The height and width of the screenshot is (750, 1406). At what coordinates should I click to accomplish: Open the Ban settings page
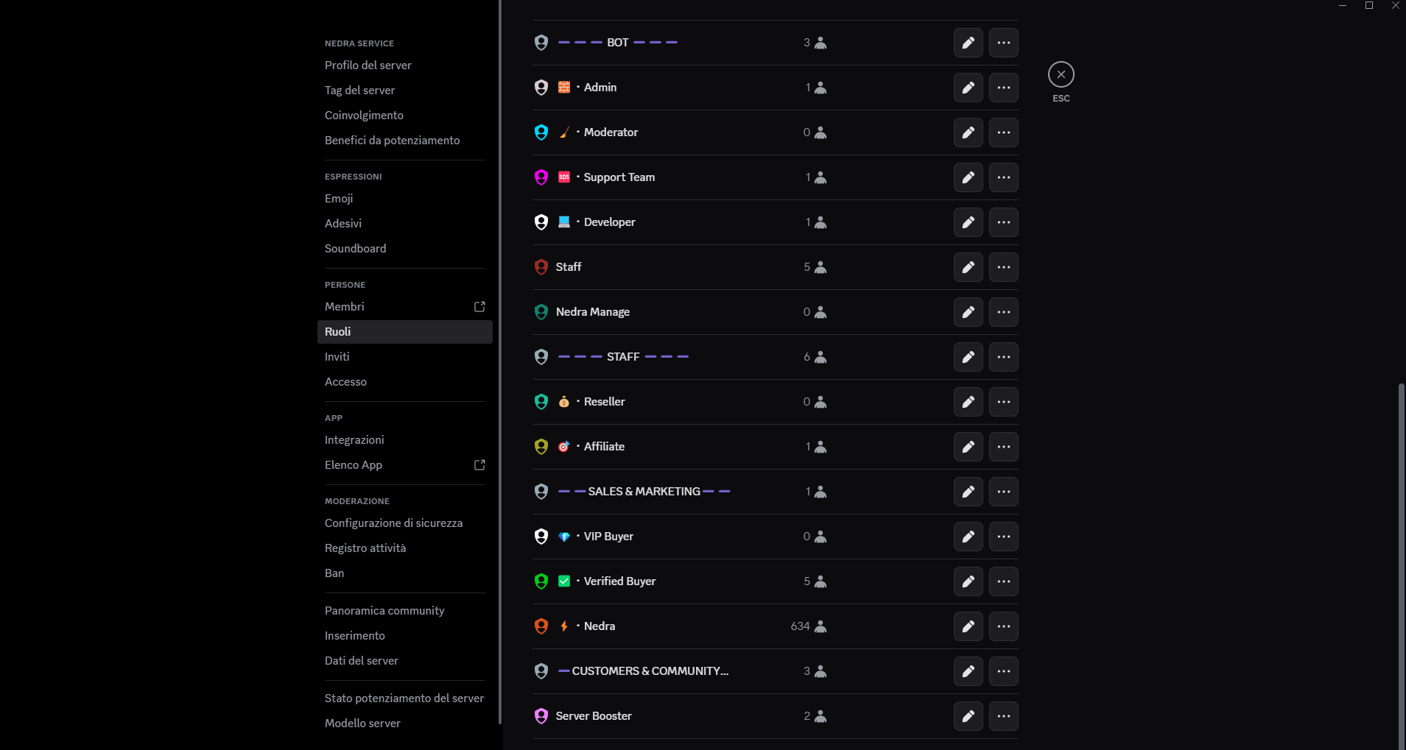coord(335,573)
